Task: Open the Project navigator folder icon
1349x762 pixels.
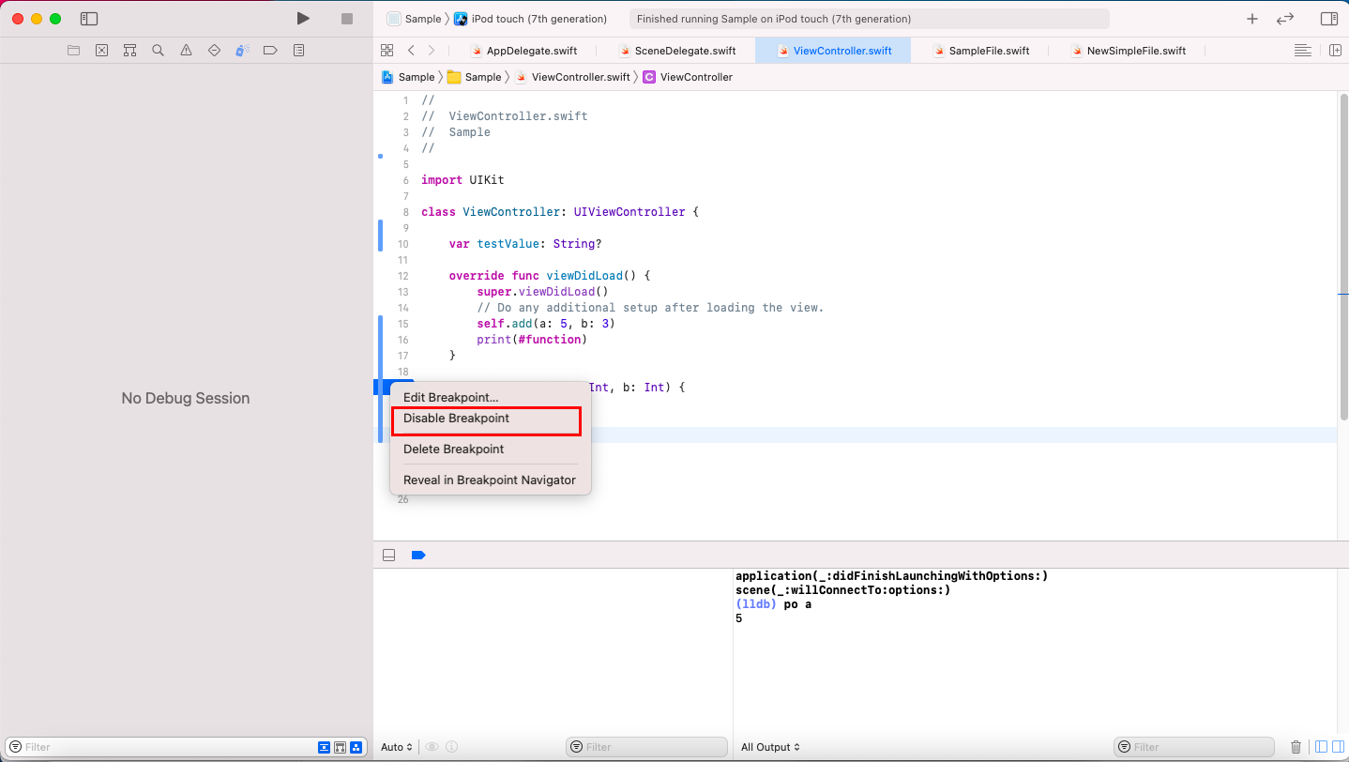Action: point(73,50)
